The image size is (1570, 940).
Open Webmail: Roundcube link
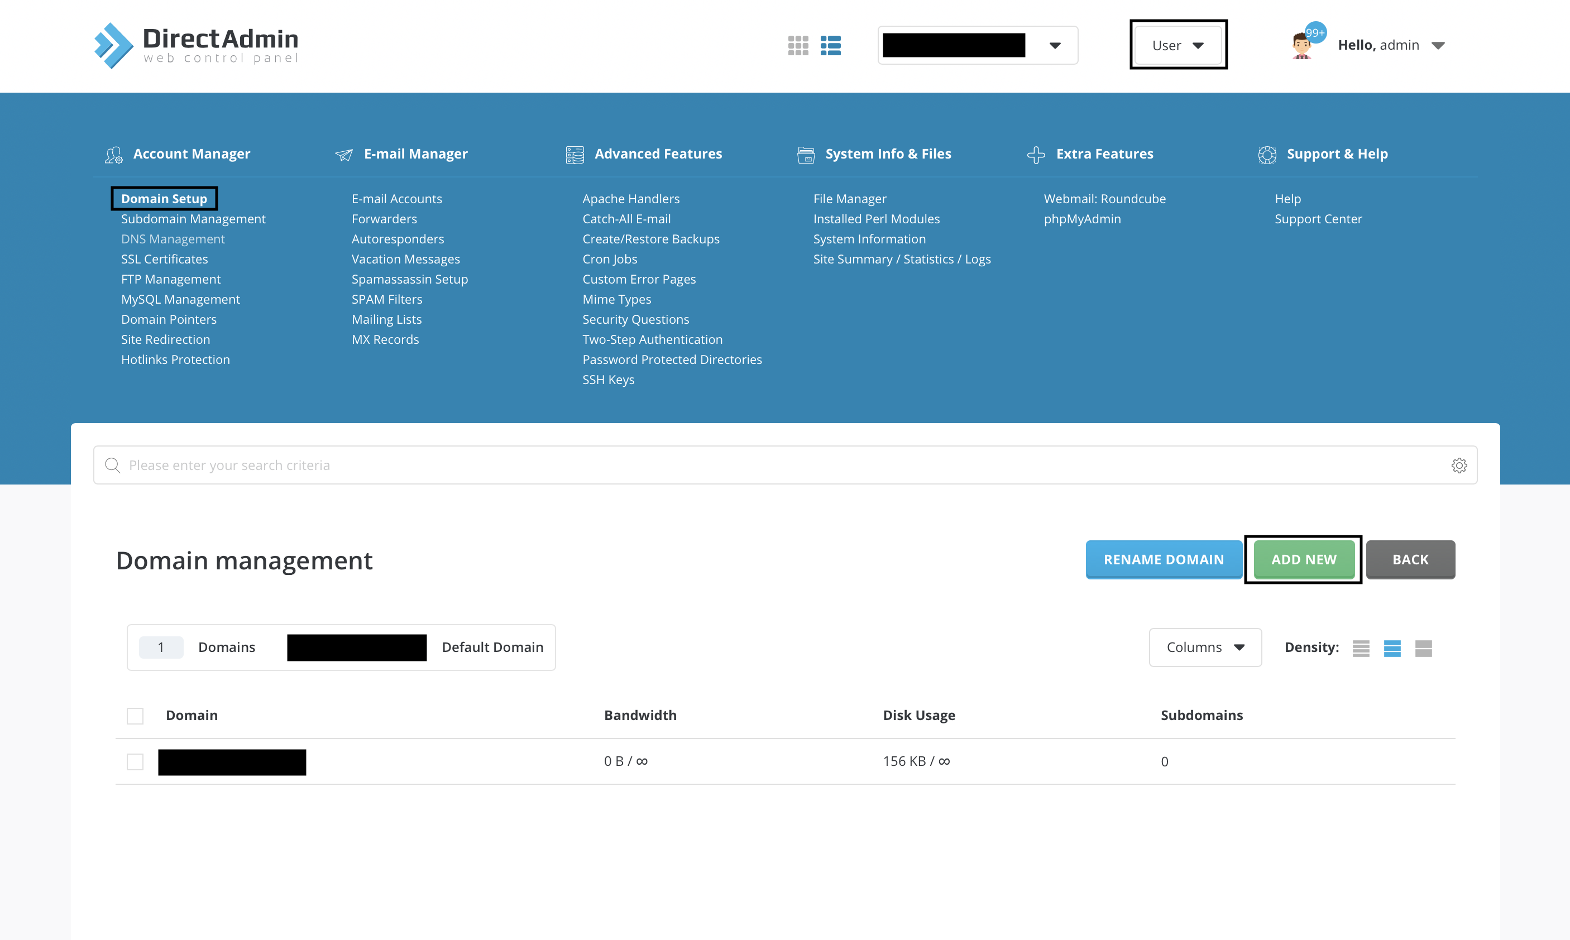click(x=1105, y=199)
